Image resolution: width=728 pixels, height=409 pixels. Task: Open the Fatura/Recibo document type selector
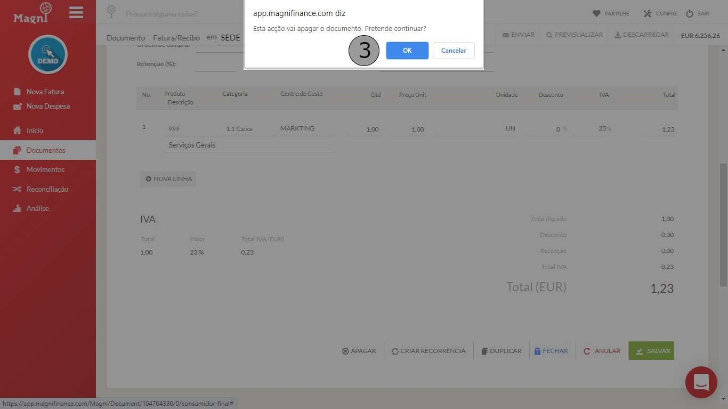coord(176,38)
